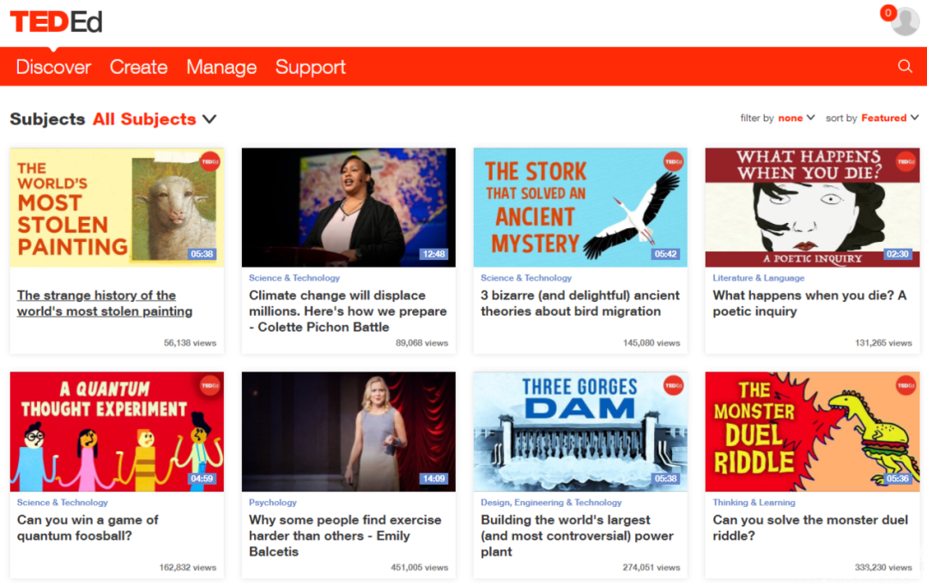
Task: Open the Three Gorges Dam thumbnail
Action: click(580, 432)
